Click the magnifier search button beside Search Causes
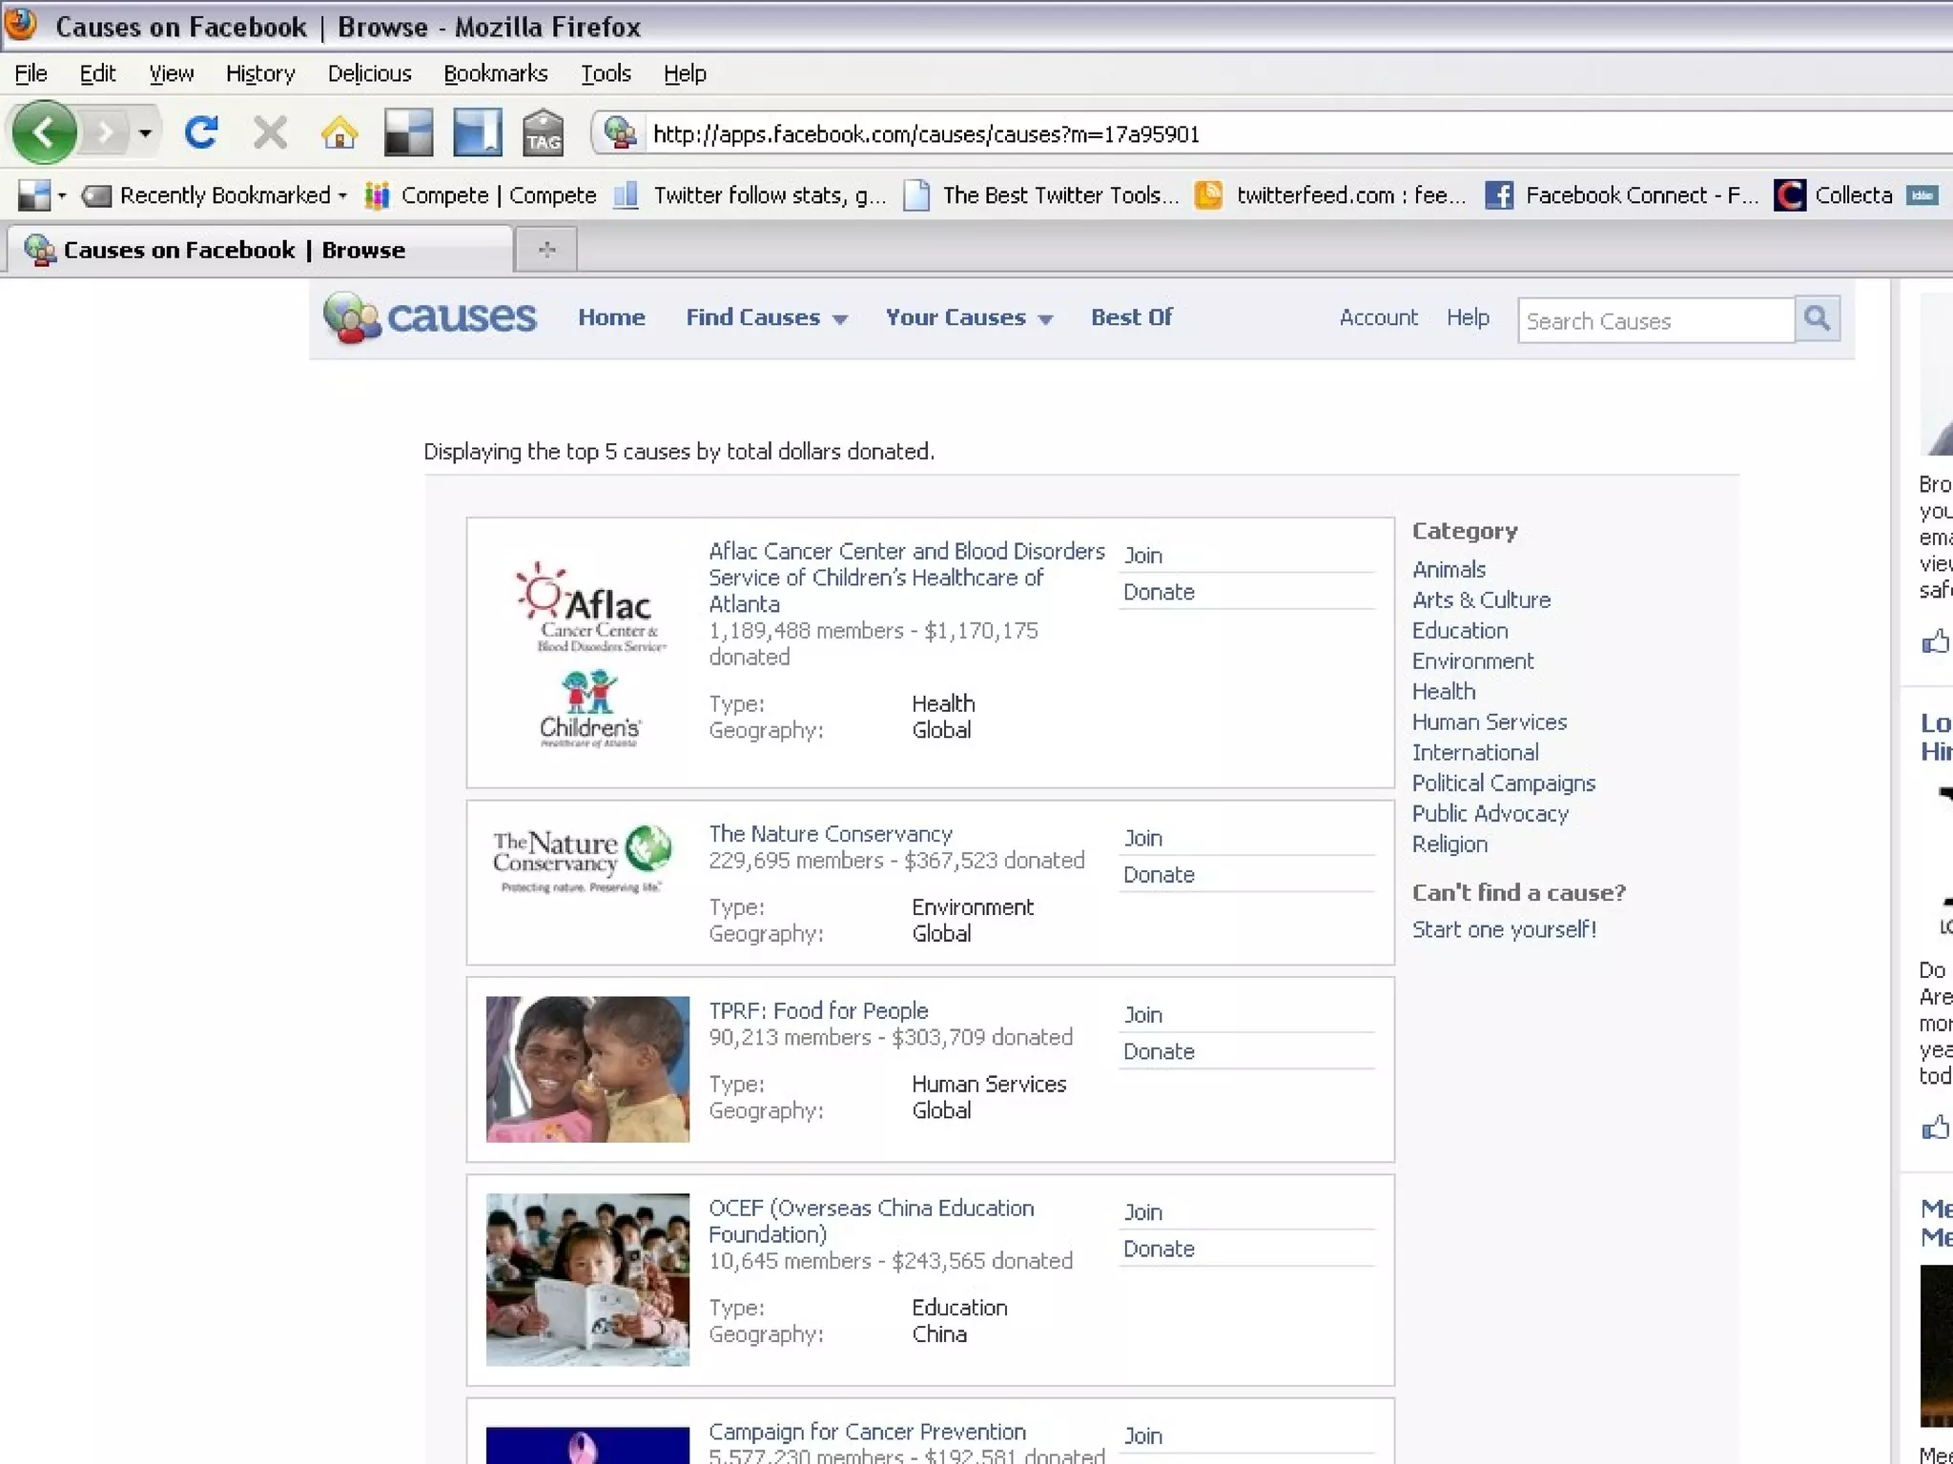The height and width of the screenshot is (1464, 1953). tap(1817, 318)
